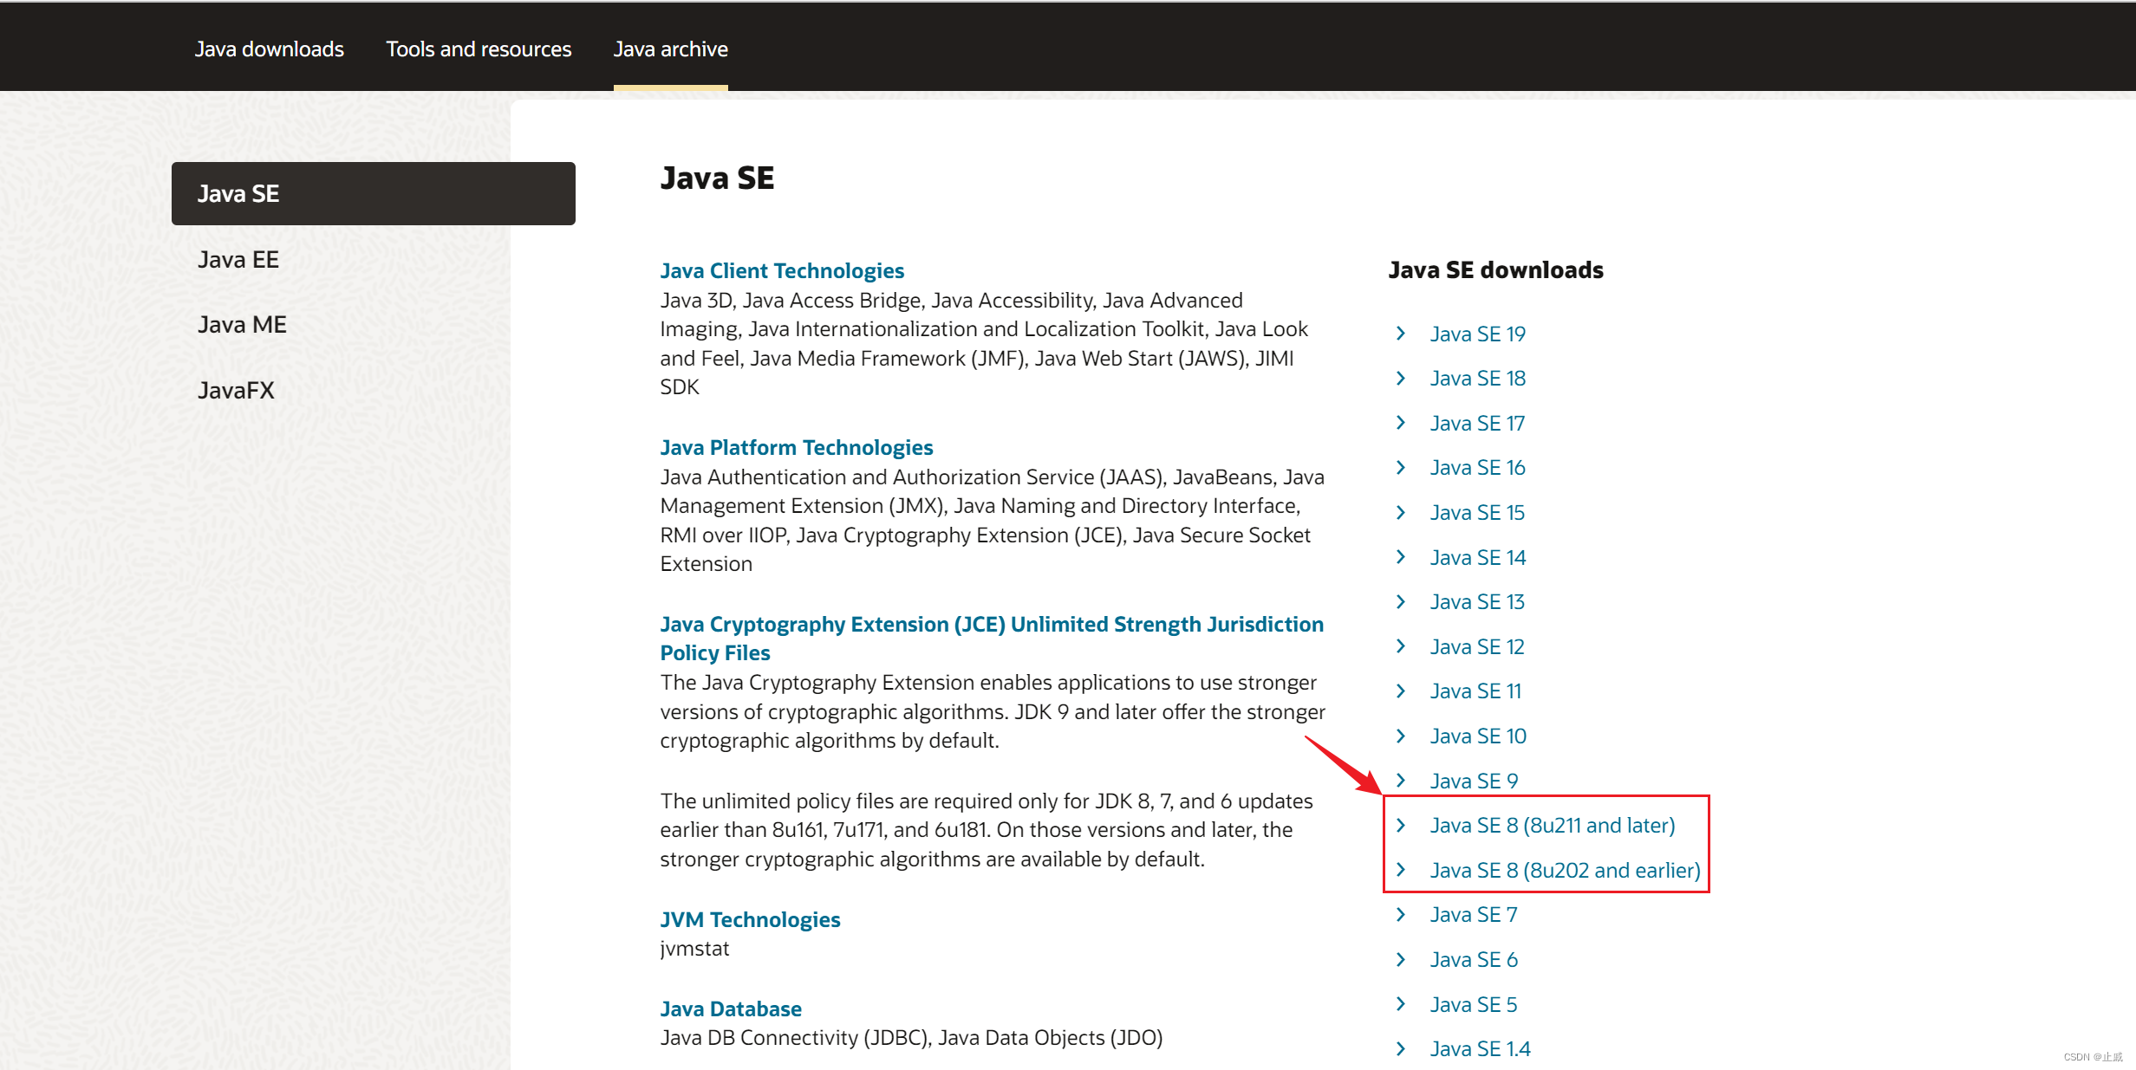Click the chevron icon beside Java SE 14
The width and height of the screenshot is (2136, 1070).
coord(1401,557)
